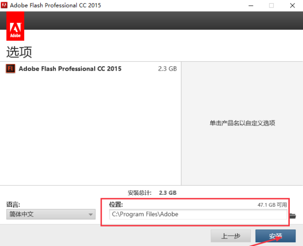Click the C:\Program Files\Adobe path field
The image size is (303, 246).
198,214
